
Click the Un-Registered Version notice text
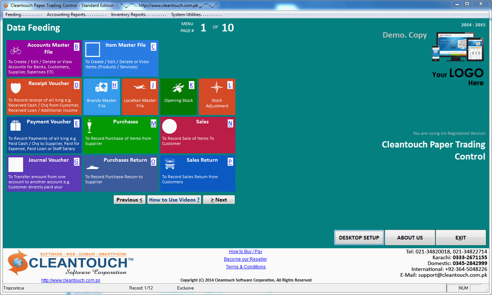(x=449, y=133)
